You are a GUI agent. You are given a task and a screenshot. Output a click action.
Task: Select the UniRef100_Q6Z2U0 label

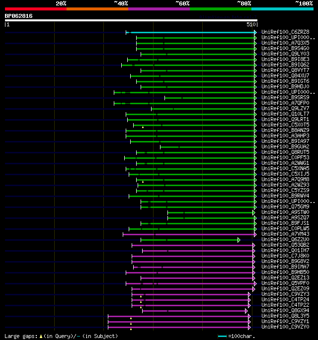coord(285,240)
